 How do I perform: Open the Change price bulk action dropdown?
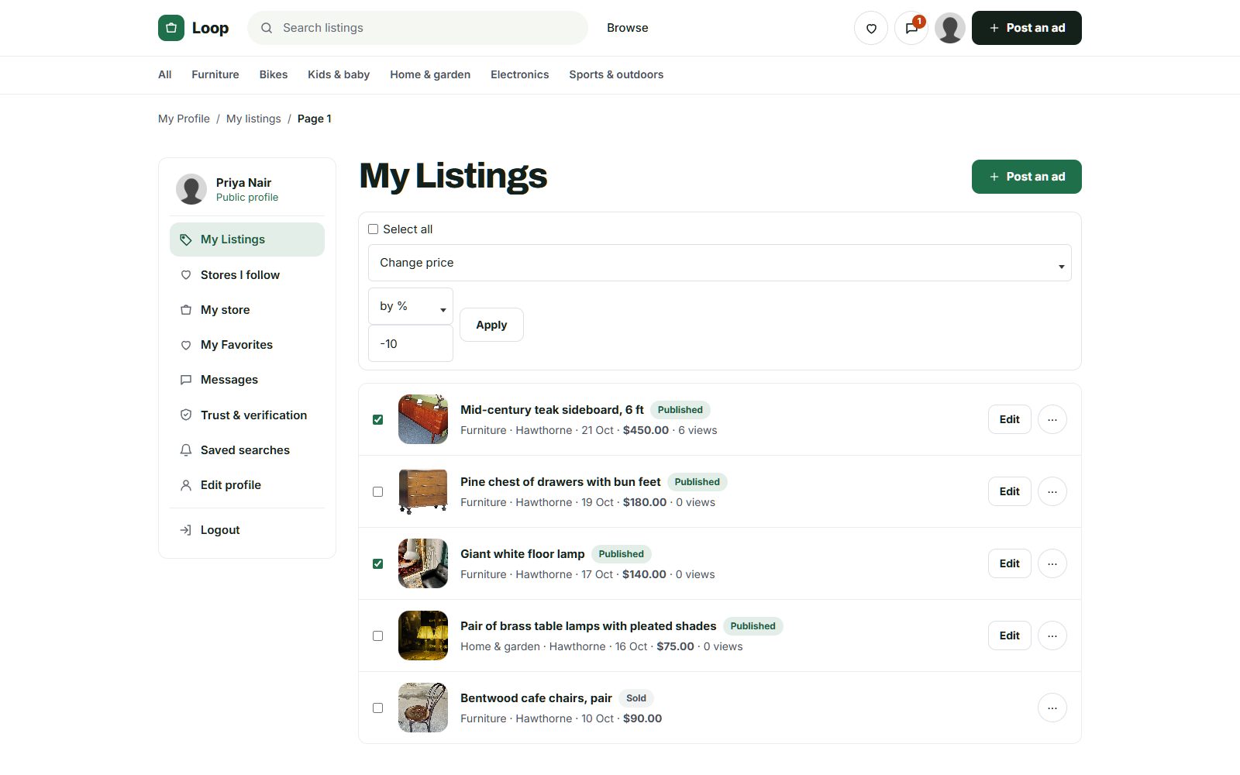pos(720,263)
